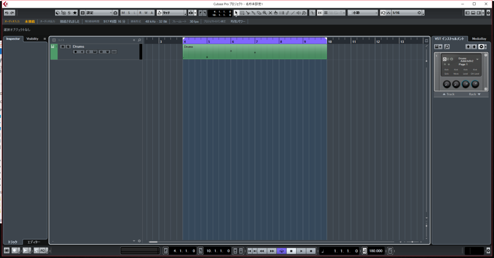Click the Play transport button
Image resolution: width=494 pixels, height=258 pixels.
pos(301,251)
